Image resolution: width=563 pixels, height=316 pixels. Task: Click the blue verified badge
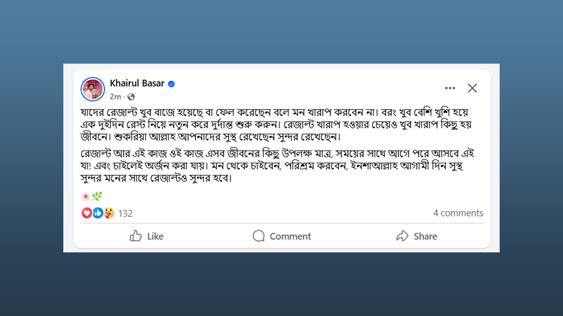point(172,84)
